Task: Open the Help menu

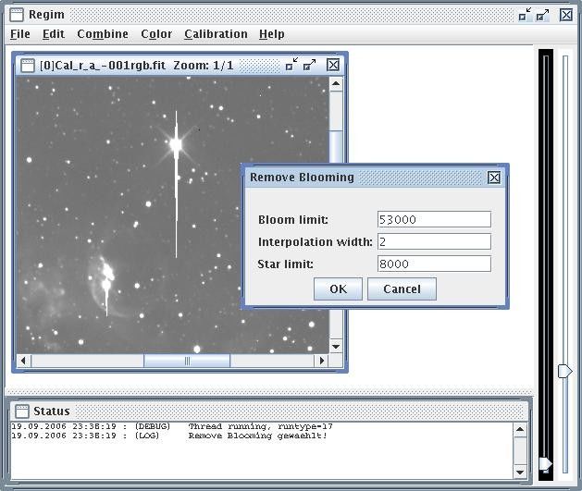Action: 272,34
